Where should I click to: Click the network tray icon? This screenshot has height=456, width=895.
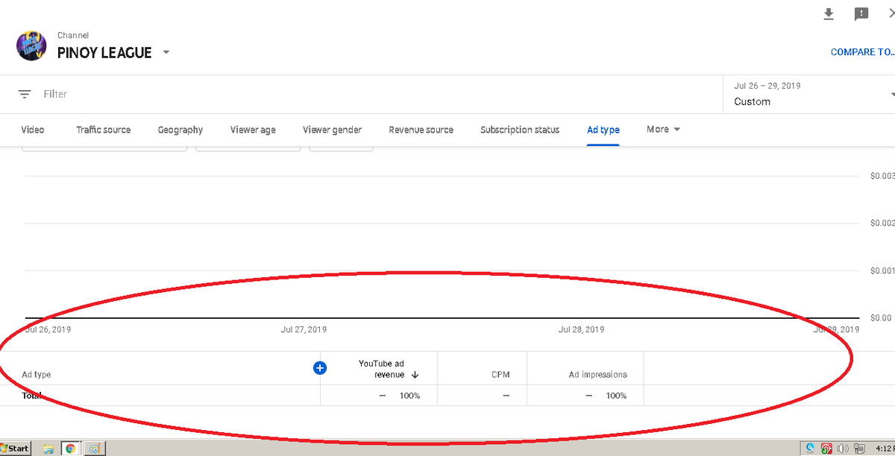pyautogui.click(x=858, y=449)
